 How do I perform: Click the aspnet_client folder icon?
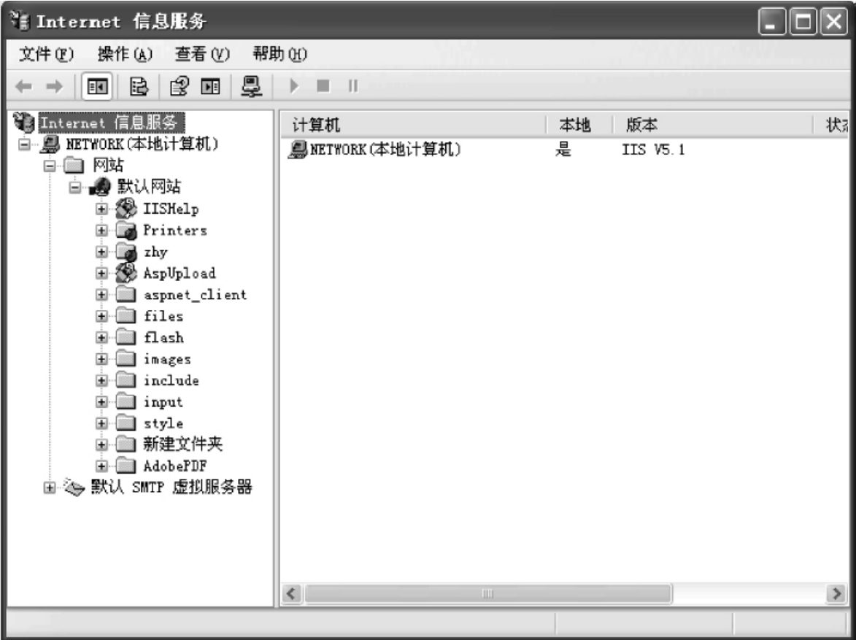click(126, 294)
